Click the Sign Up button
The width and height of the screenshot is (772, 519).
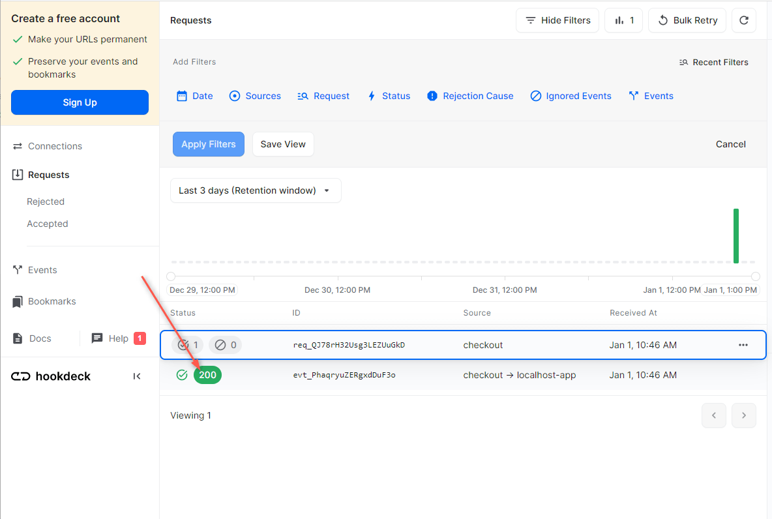(80, 102)
